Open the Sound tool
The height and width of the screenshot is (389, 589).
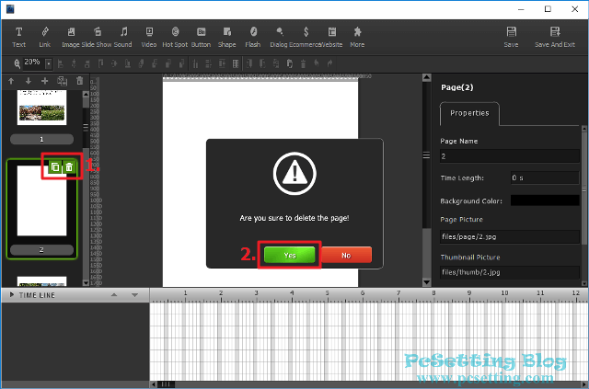(x=122, y=36)
